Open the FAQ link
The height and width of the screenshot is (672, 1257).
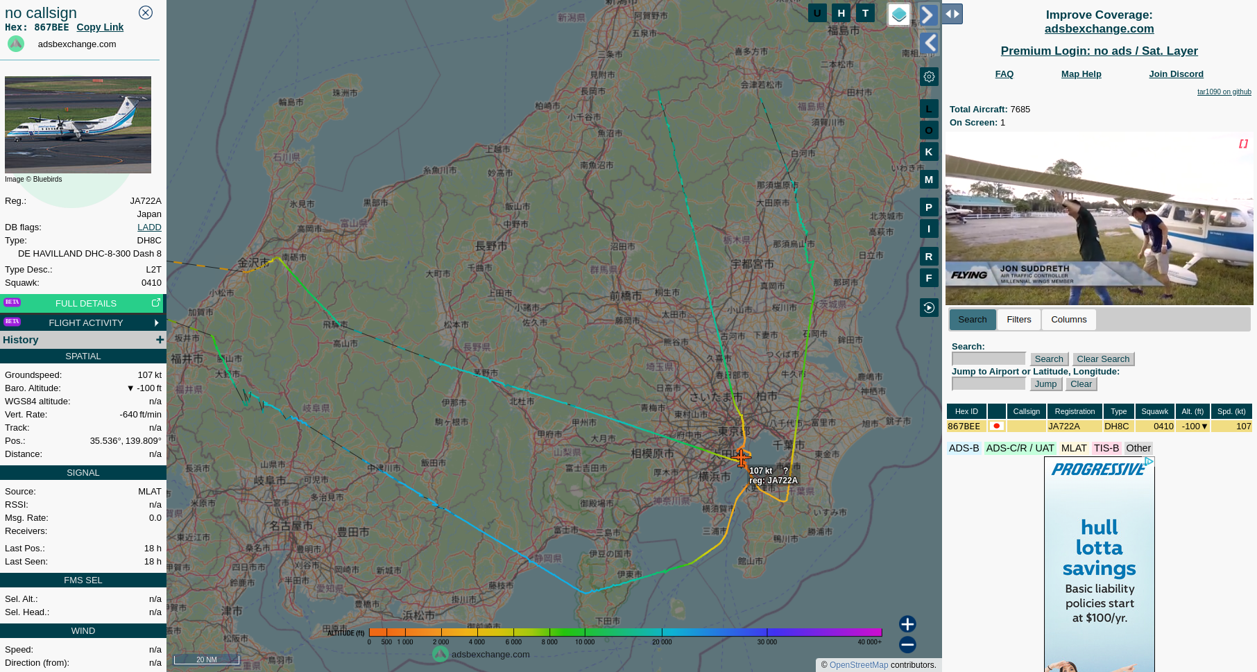pyautogui.click(x=1004, y=74)
